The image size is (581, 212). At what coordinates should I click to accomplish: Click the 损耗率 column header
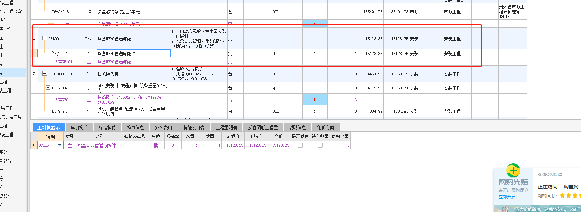point(173,136)
